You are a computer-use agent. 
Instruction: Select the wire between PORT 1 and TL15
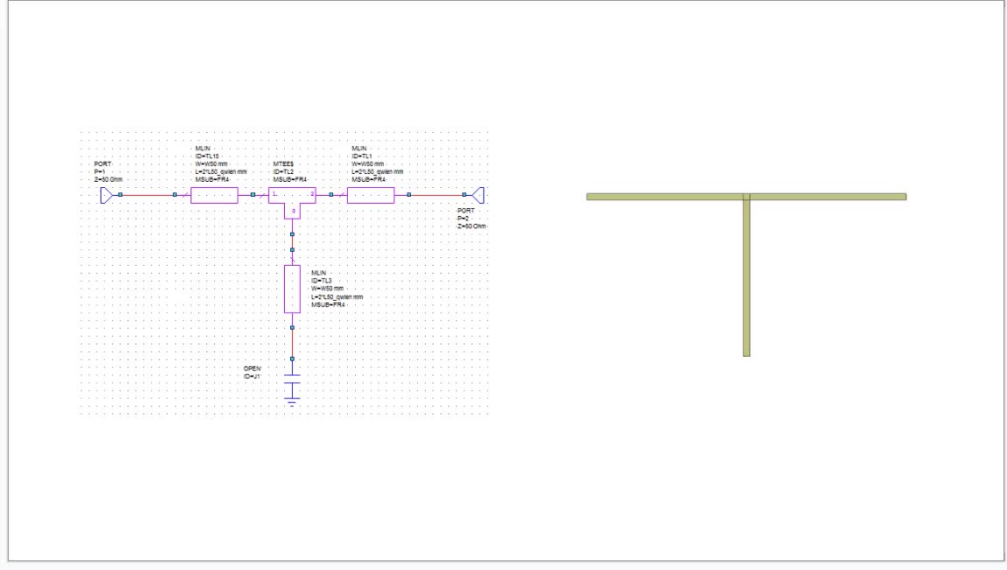(x=147, y=195)
